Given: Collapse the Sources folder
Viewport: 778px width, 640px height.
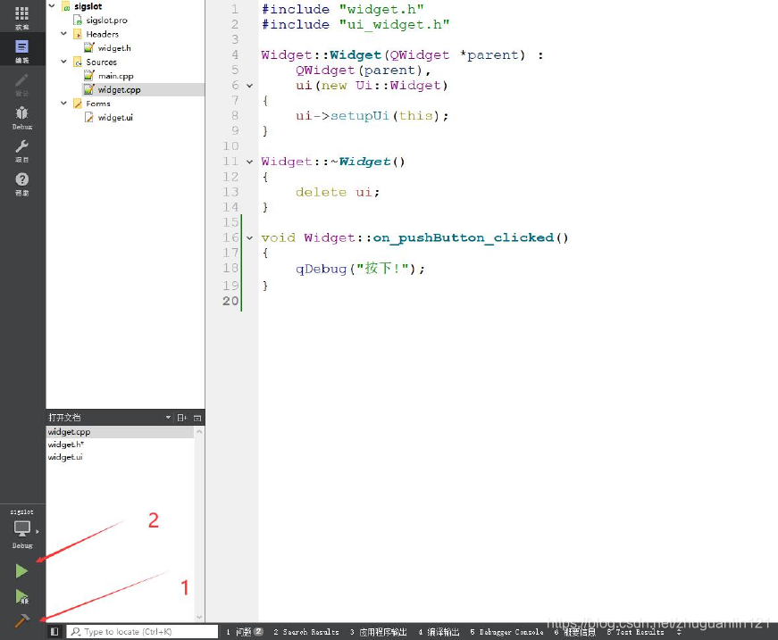Looking at the screenshot, I should [x=63, y=62].
